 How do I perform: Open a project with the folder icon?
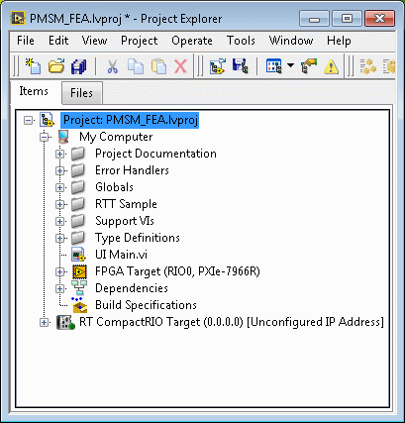[x=56, y=66]
